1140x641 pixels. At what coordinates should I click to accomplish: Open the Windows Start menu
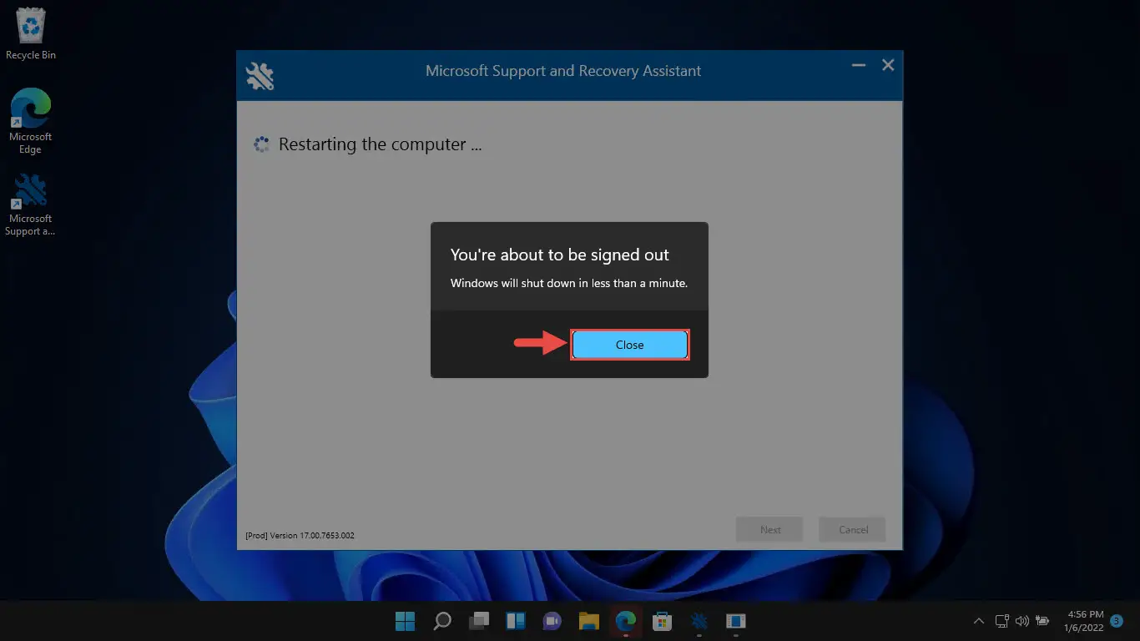[405, 621]
